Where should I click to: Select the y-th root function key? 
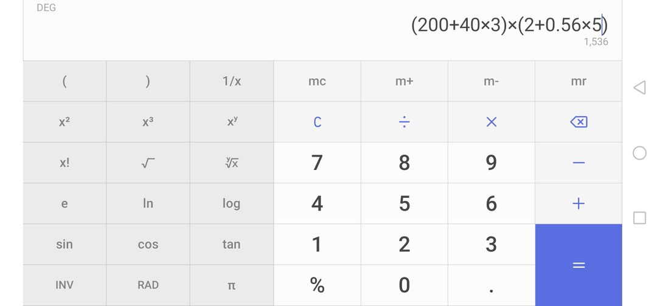[231, 163]
